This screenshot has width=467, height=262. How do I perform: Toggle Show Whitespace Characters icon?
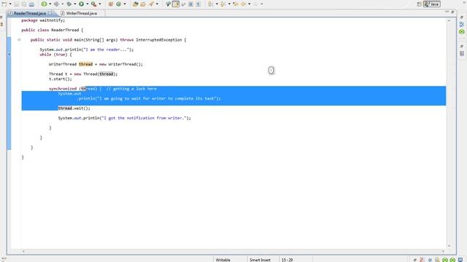point(198,4)
